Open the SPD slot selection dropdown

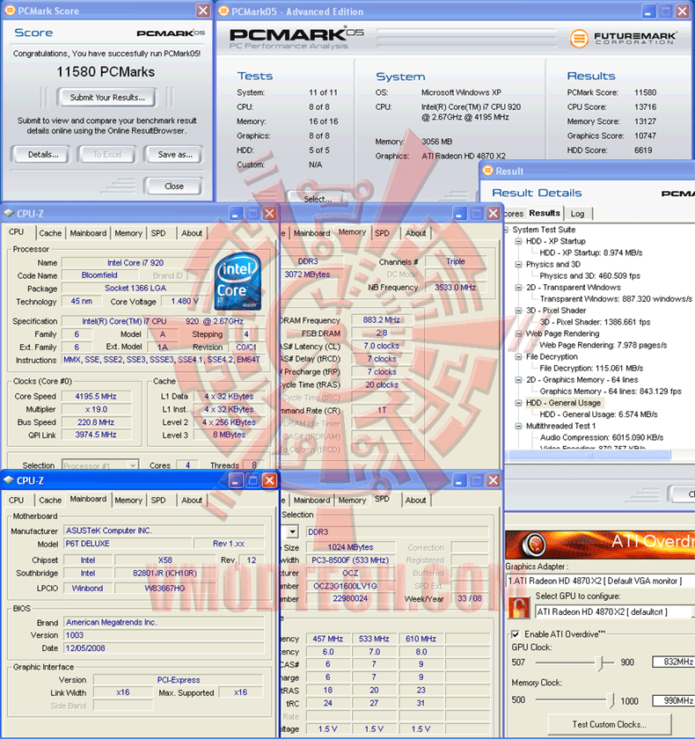click(293, 531)
